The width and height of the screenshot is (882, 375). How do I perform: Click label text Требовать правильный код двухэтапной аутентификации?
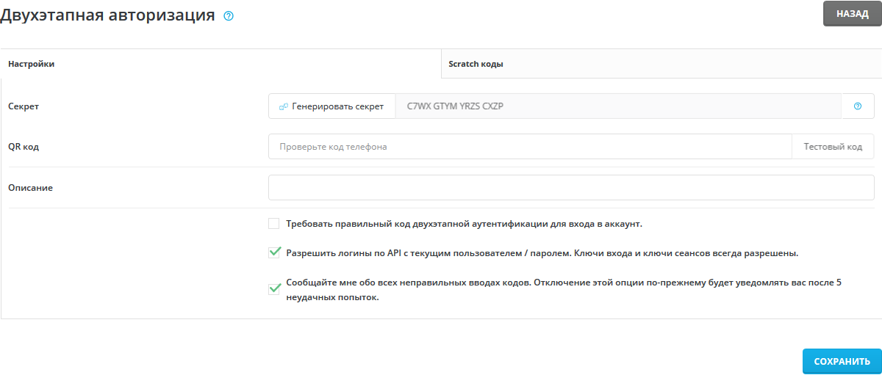tap(465, 224)
